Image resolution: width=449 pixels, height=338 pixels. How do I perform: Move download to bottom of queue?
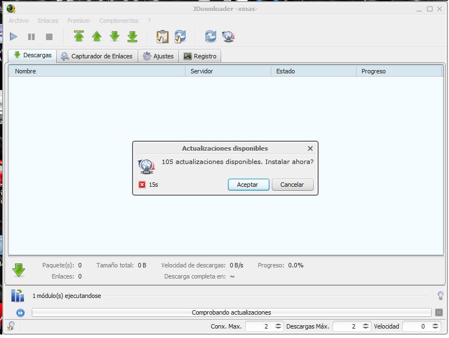(131, 36)
